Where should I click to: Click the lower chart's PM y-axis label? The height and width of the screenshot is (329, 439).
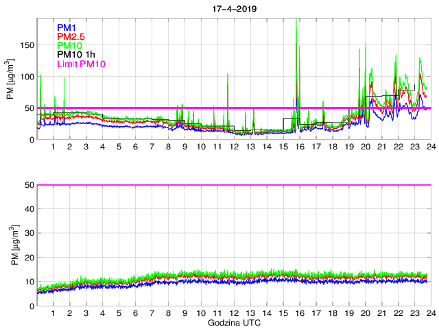coord(11,245)
